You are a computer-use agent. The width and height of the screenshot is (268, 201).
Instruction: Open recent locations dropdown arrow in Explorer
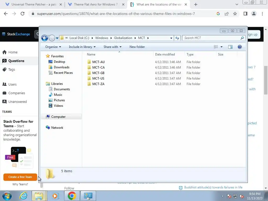[x=57, y=38]
